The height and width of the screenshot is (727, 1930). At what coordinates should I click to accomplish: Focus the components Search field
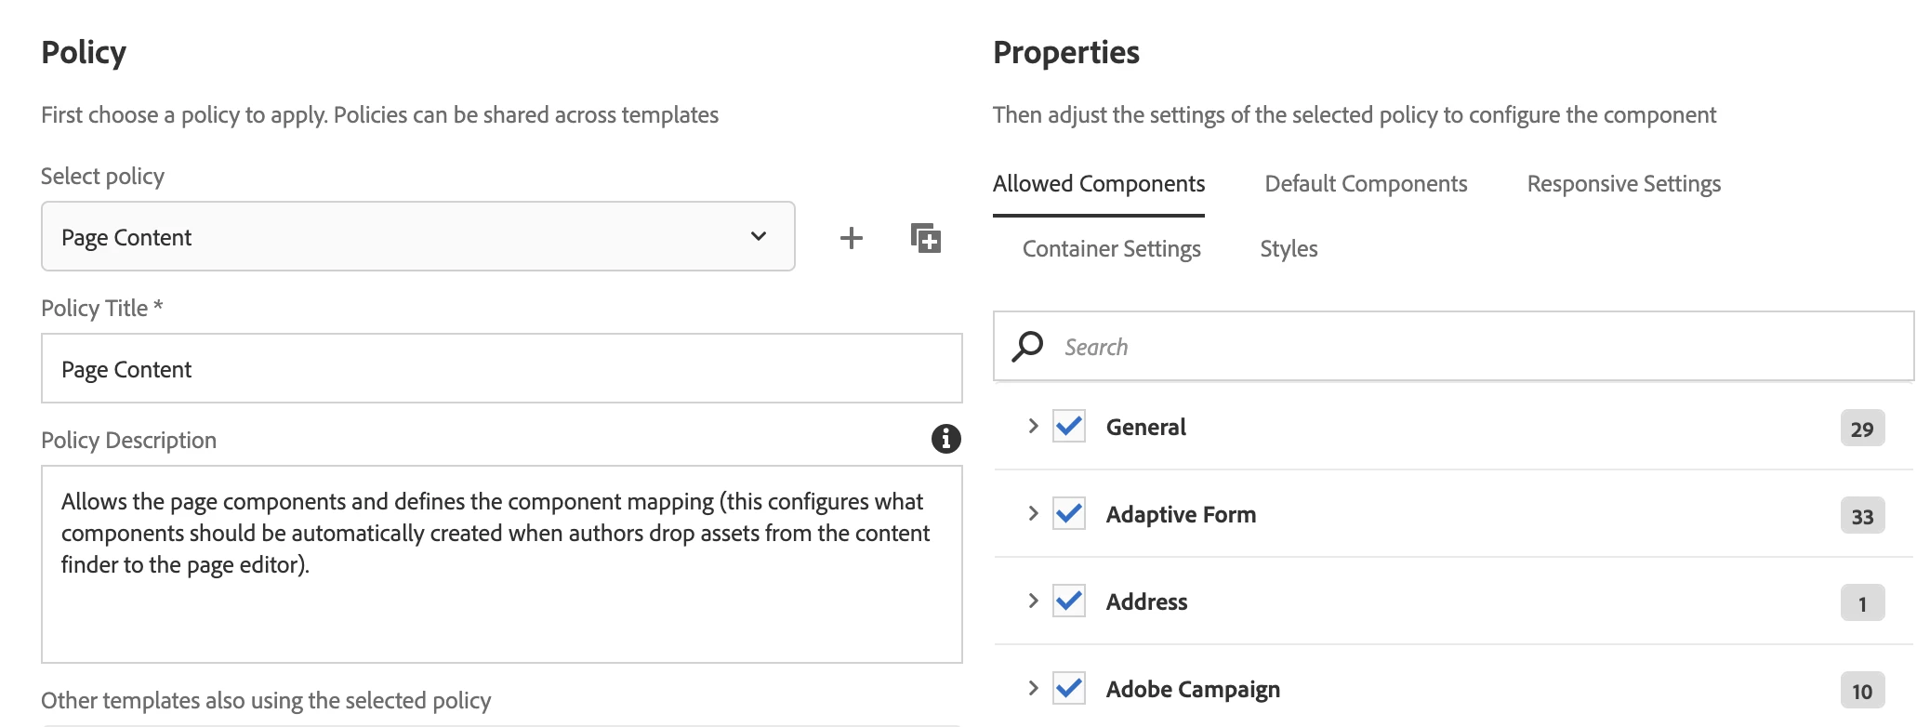[x=1478, y=347]
